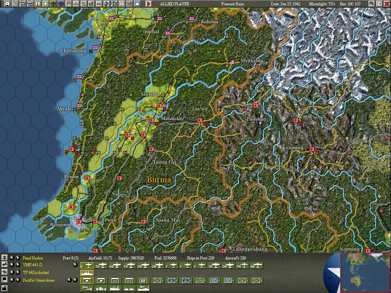The image size is (391, 293).
Task: Click the C icon in top right
Action: (379, 3)
